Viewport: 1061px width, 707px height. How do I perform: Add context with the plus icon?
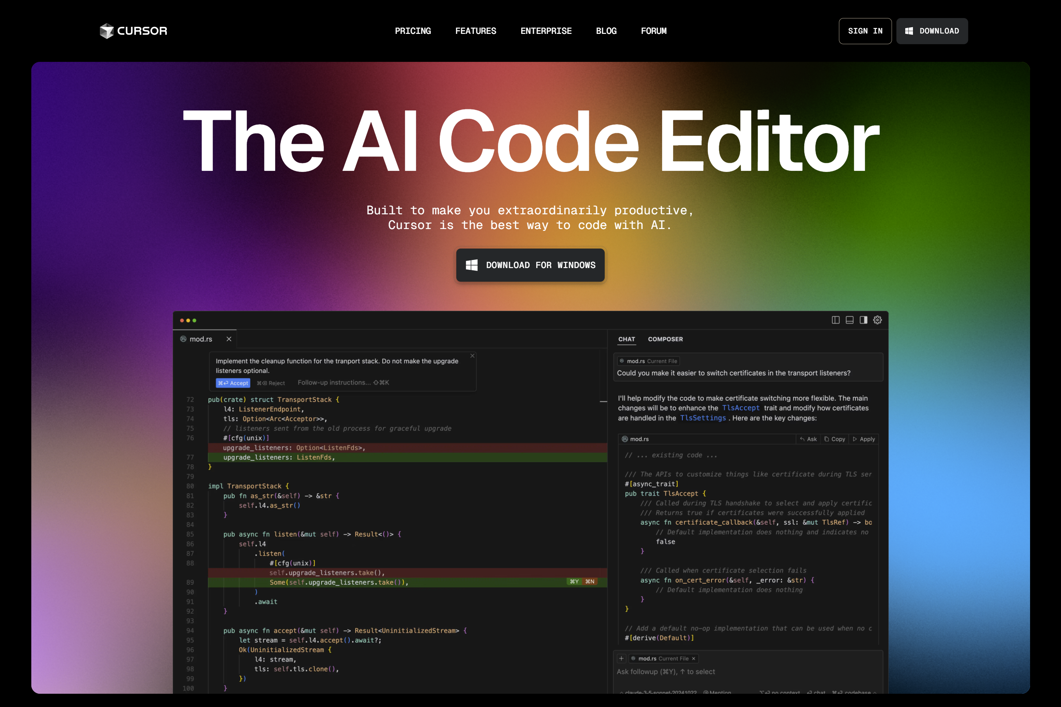coord(621,658)
